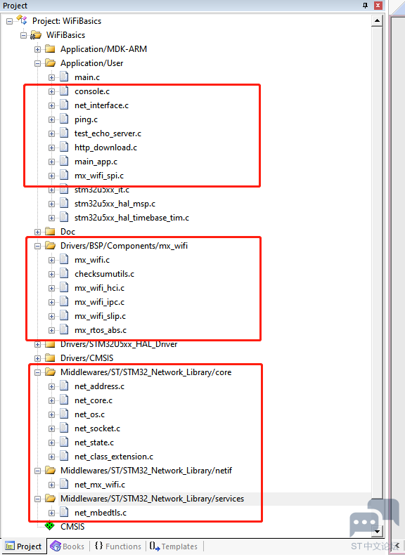405x557 pixels.
Task: Select mx_wifi_spi.c file
Action: tap(99, 176)
